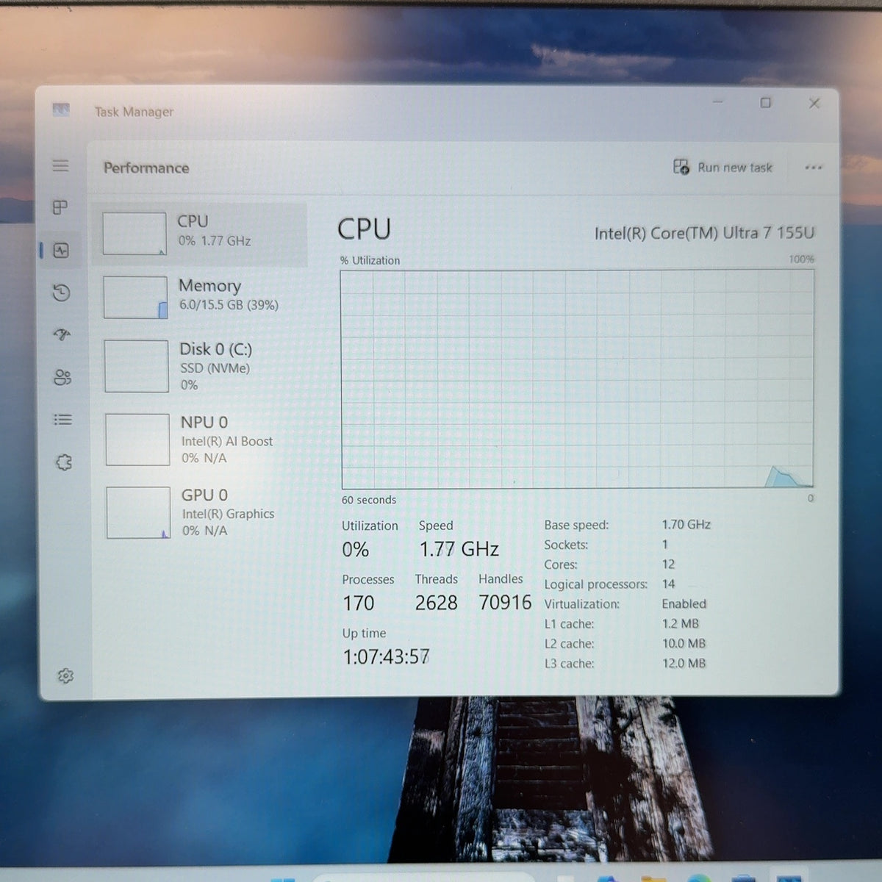Go to the Processes page icon
This screenshot has height=882, width=882.
click(x=60, y=207)
